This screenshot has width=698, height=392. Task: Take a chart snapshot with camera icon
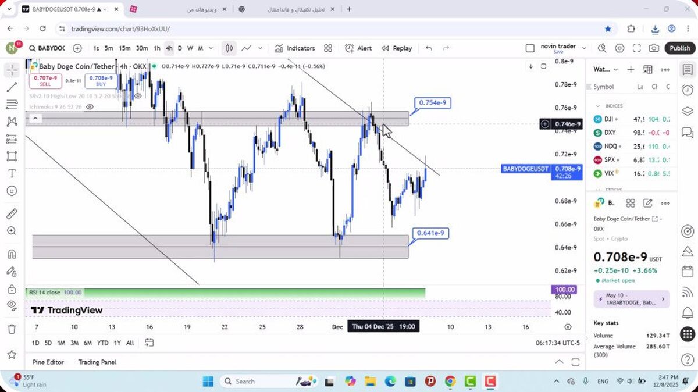coord(654,48)
